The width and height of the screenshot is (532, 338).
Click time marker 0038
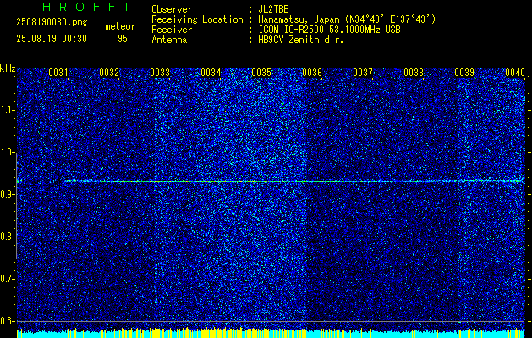coord(414,72)
